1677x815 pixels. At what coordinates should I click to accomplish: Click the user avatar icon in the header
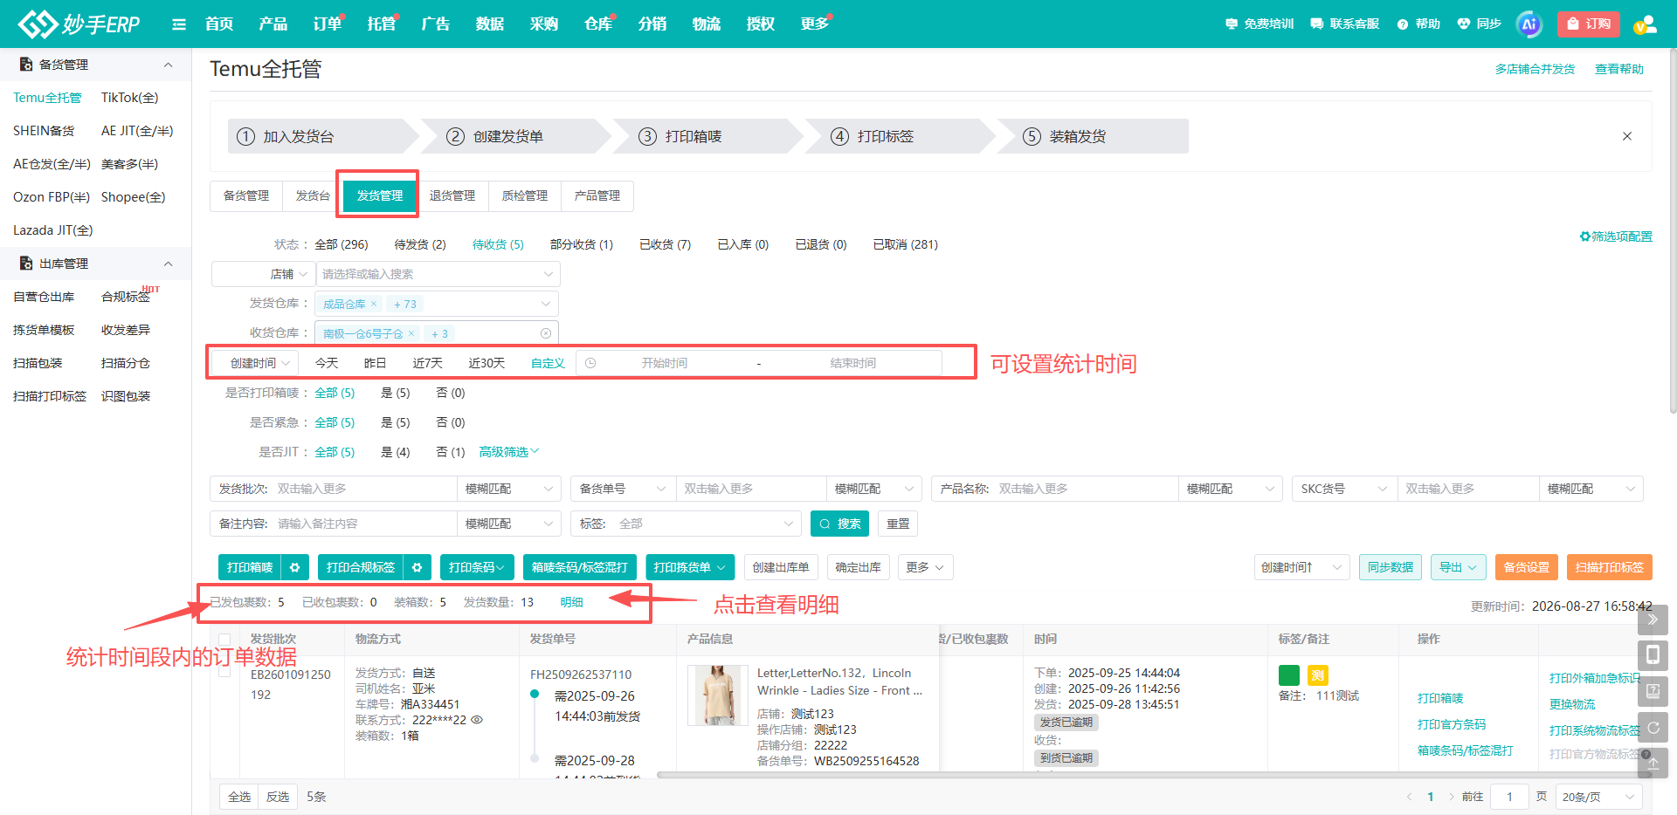pos(1646,24)
